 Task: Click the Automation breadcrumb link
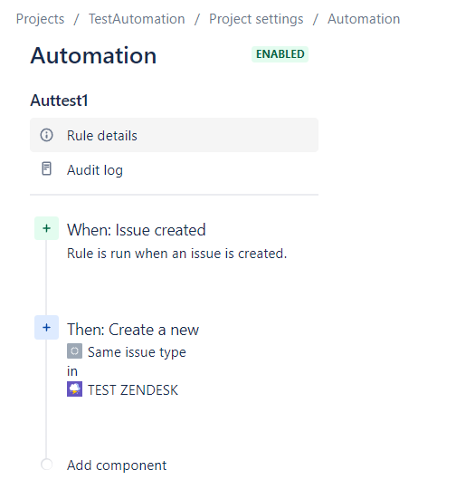tap(364, 19)
